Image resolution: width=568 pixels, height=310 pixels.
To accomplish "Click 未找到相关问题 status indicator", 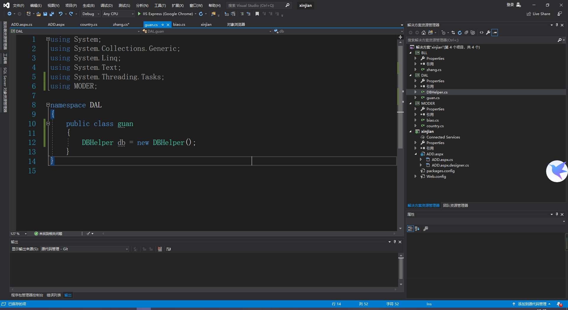I will pyautogui.click(x=48, y=234).
